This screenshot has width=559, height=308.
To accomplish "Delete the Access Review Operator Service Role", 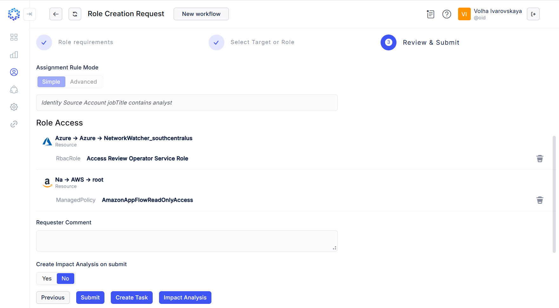I will pos(540,158).
